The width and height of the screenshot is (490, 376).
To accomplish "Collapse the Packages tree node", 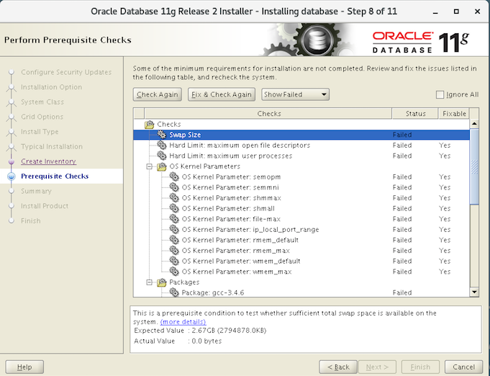I will click(x=150, y=282).
